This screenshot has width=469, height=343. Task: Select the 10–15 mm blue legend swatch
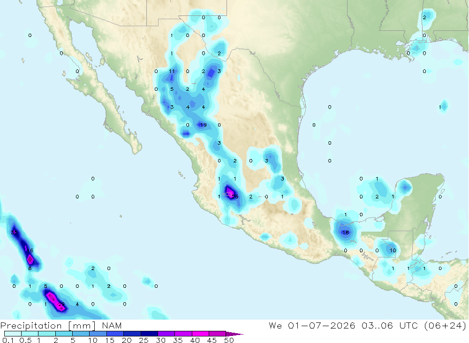(x=98, y=334)
